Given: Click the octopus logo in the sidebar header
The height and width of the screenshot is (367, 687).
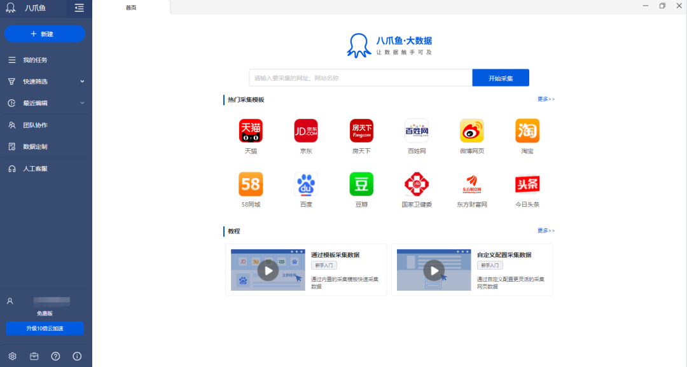Looking at the screenshot, I should point(11,8).
